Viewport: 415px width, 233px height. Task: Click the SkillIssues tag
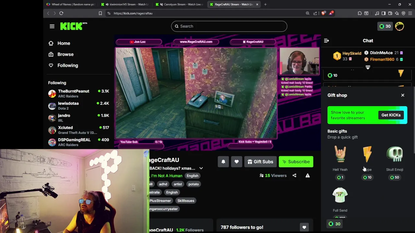186,201
